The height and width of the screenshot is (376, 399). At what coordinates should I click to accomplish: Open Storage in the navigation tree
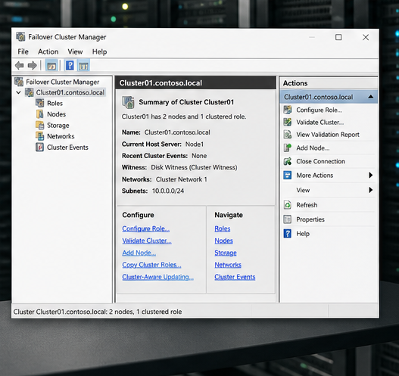click(x=58, y=126)
